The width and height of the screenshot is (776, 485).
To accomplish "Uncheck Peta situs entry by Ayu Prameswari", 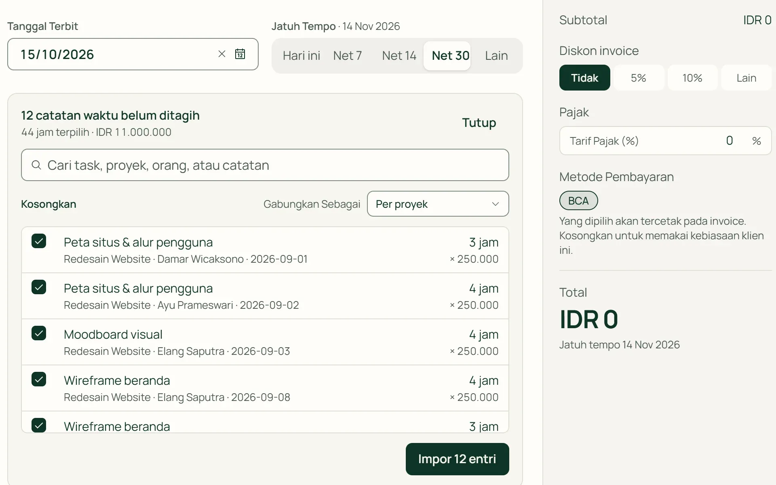I will (39, 287).
